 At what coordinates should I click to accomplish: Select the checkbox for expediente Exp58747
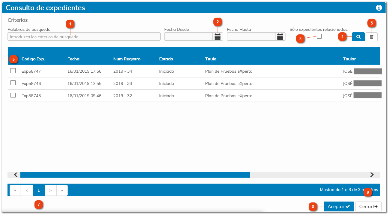click(x=13, y=71)
